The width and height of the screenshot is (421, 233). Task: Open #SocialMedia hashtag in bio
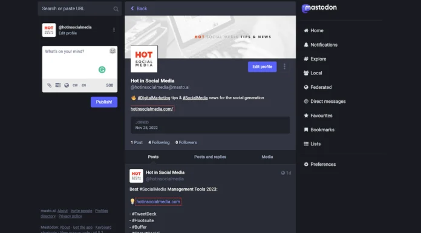195,98
